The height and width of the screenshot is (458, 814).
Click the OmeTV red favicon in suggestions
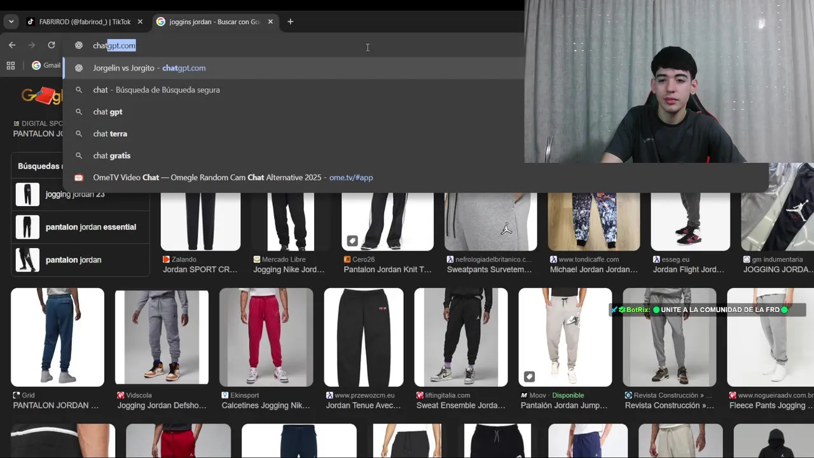[x=79, y=177]
